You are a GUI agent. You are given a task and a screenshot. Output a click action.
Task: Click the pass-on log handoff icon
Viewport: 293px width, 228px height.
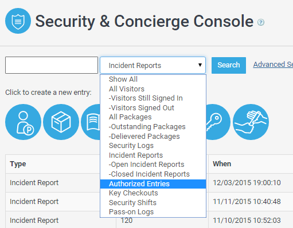tap(251, 122)
